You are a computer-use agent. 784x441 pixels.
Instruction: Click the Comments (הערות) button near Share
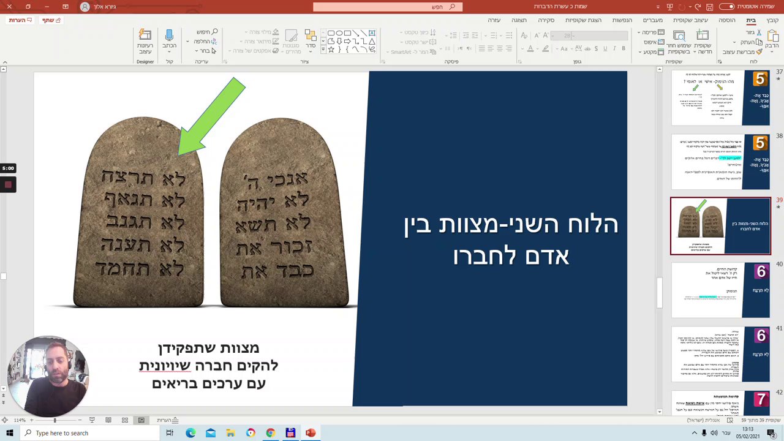pyautogui.click(x=21, y=20)
